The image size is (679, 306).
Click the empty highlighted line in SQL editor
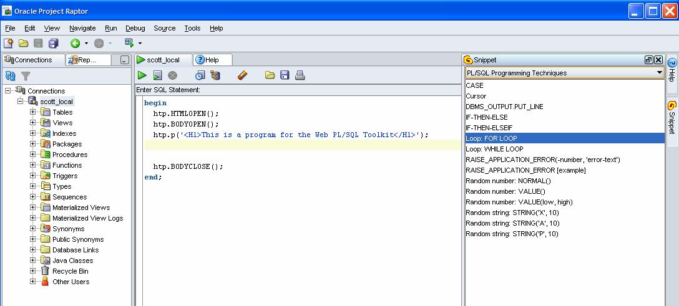[x=300, y=145]
